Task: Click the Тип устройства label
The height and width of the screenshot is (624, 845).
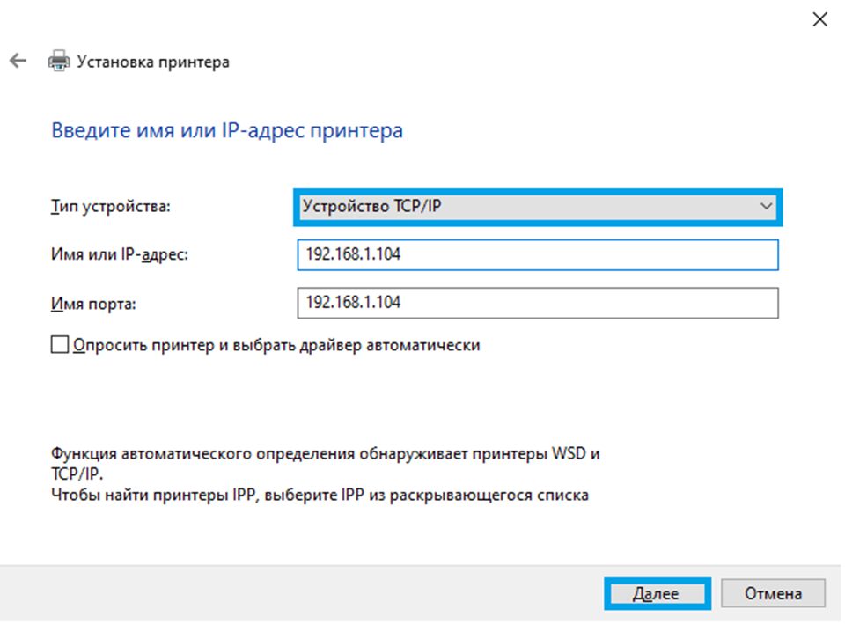Action: (x=110, y=207)
